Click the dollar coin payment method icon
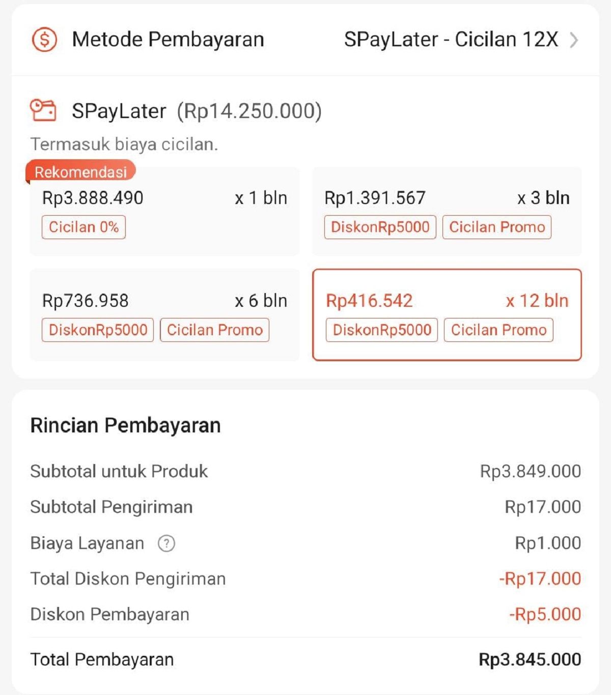Image resolution: width=611 pixels, height=695 pixels. pos(44,40)
